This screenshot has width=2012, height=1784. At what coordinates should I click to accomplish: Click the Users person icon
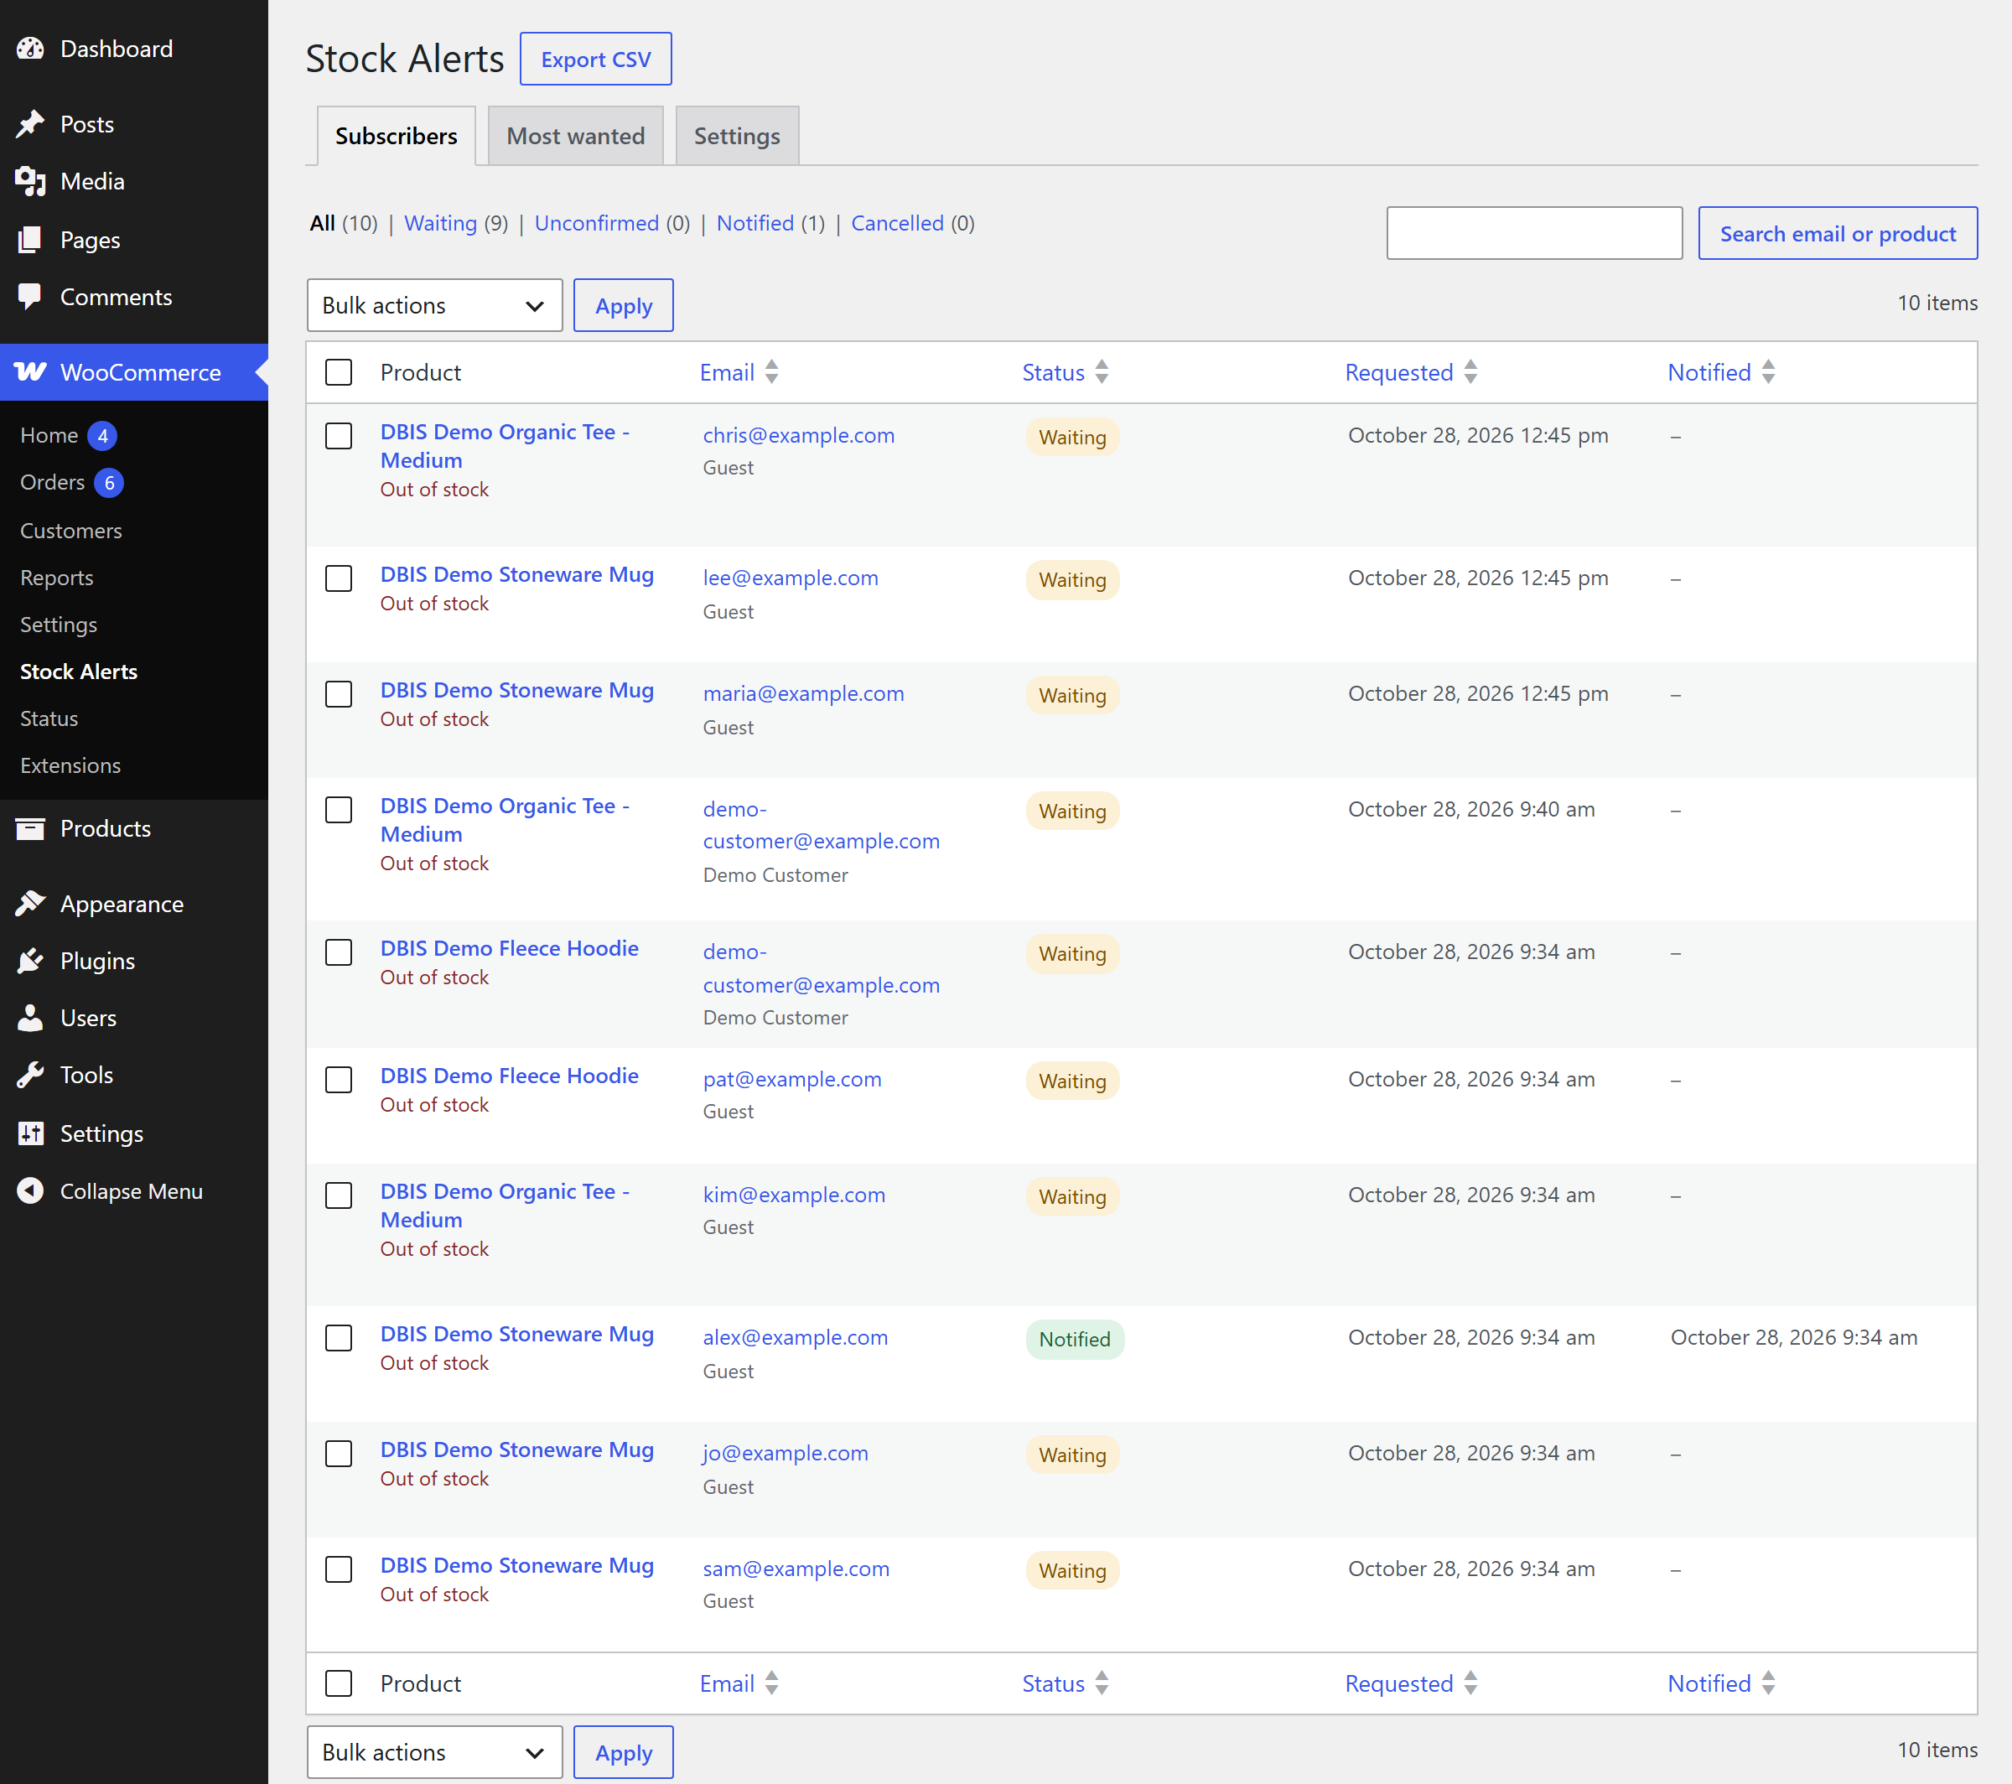tap(30, 1018)
